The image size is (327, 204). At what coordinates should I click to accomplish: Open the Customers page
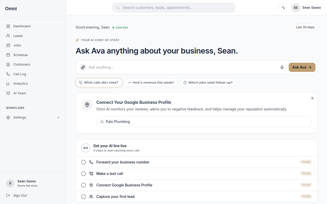[x=33, y=65]
